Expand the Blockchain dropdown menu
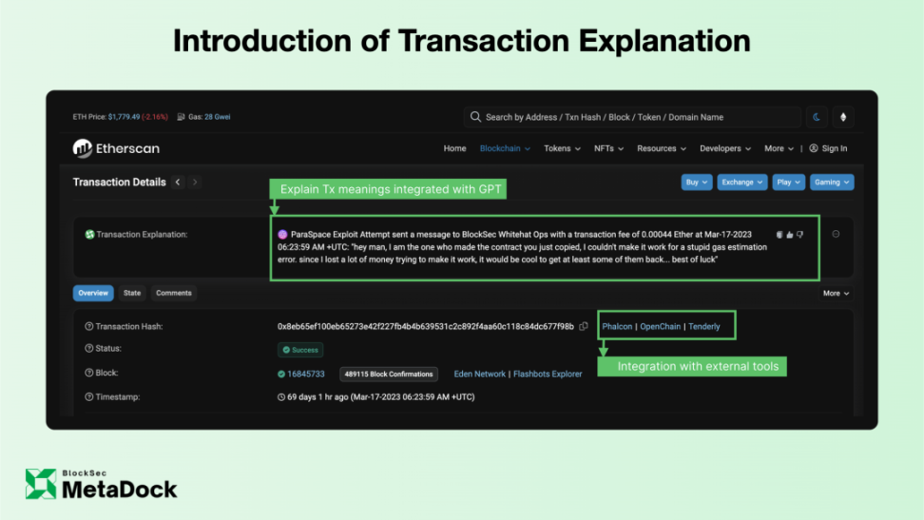 click(505, 148)
